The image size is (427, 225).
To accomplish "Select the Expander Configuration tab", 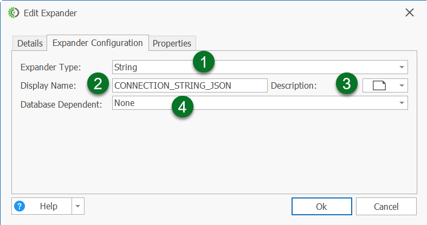I will coord(98,43).
